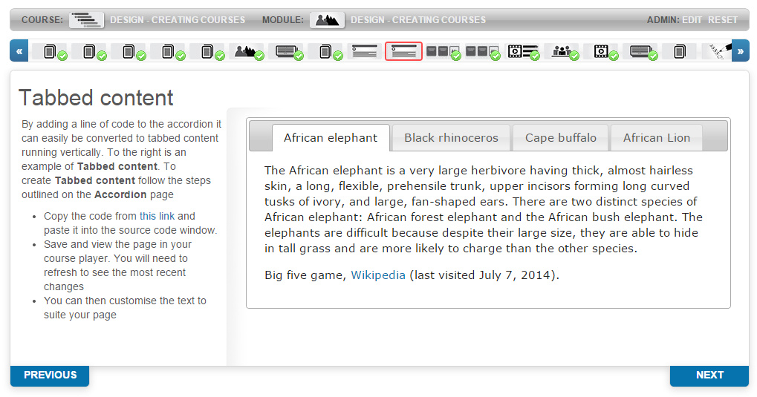
Task: Click the admin RESET link
Action: [x=723, y=20]
